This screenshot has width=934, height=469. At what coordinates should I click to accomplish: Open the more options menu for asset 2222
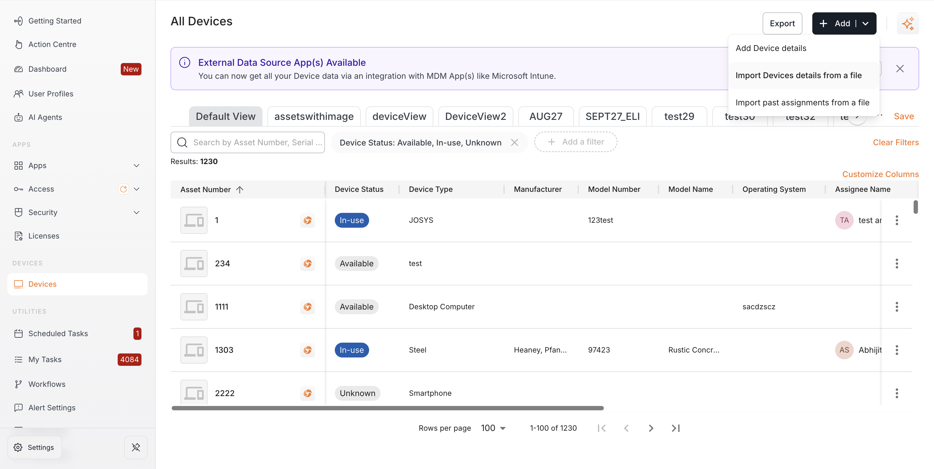(897, 393)
